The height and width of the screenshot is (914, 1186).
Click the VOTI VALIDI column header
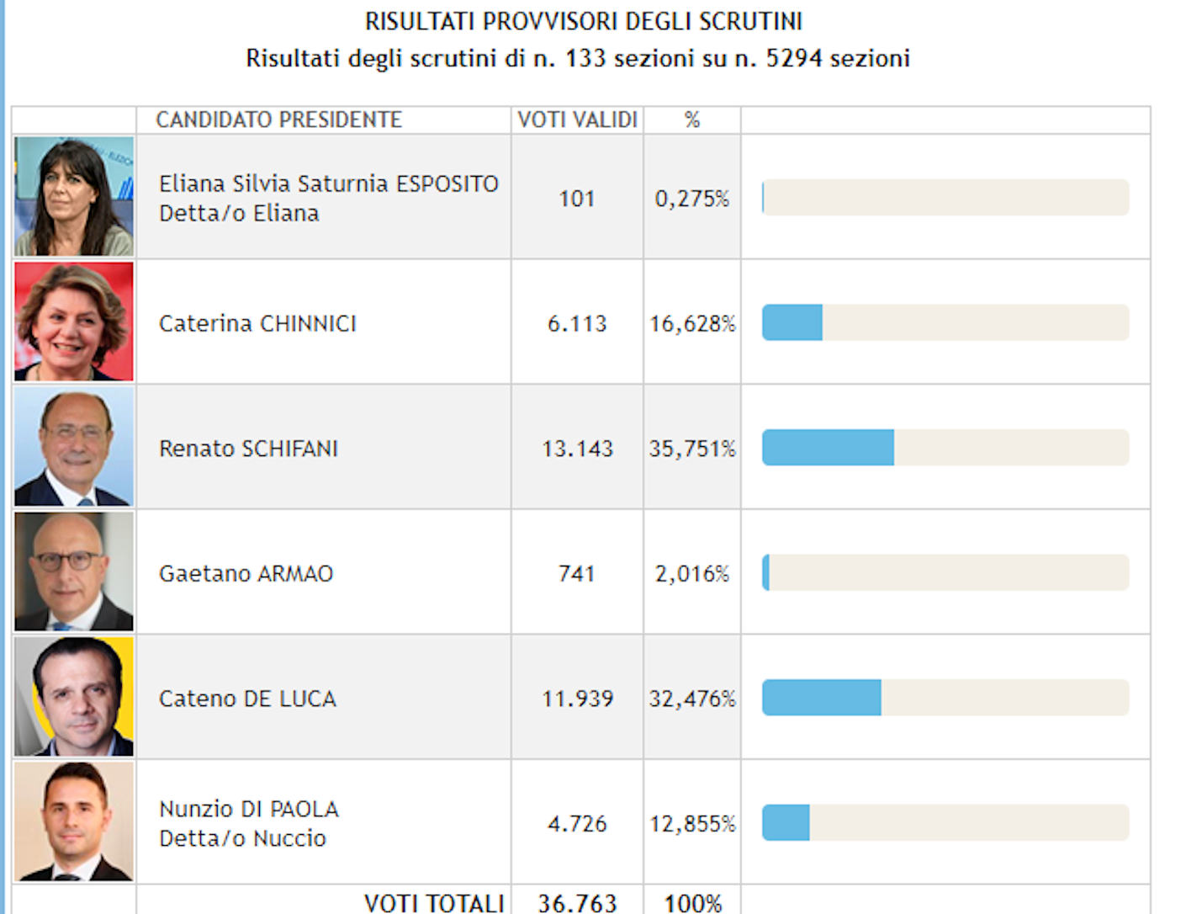(577, 120)
